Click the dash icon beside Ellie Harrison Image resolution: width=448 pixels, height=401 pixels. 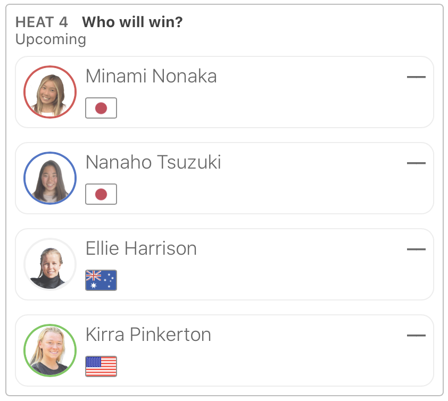tap(416, 249)
